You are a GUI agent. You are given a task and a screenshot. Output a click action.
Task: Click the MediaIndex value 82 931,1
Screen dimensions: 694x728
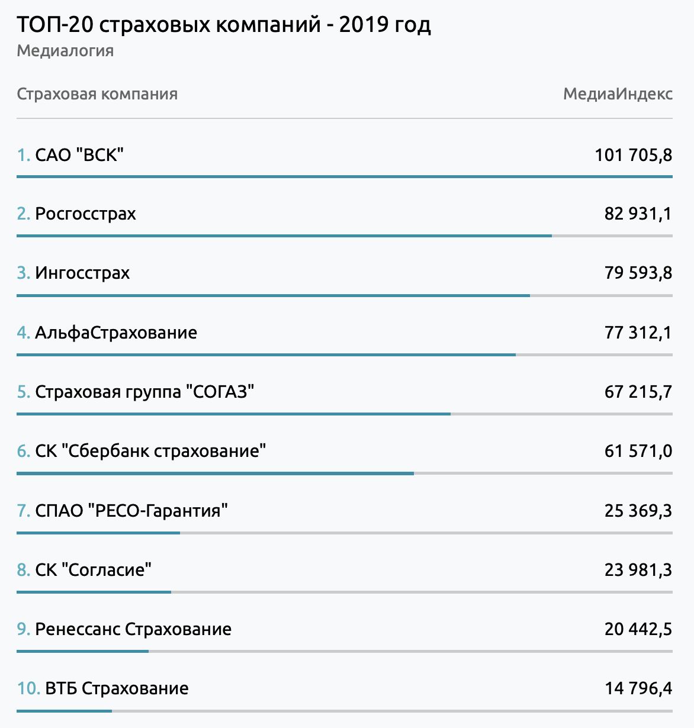click(x=638, y=214)
